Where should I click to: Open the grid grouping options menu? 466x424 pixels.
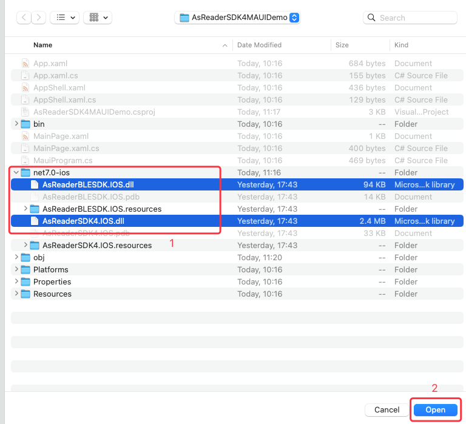click(x=97, y=18)
